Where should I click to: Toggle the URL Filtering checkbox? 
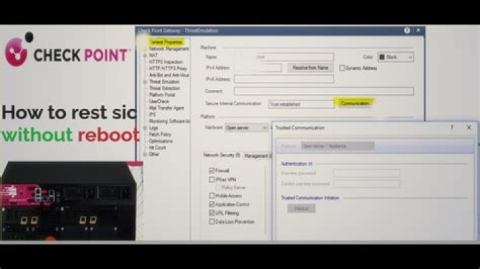211,213
